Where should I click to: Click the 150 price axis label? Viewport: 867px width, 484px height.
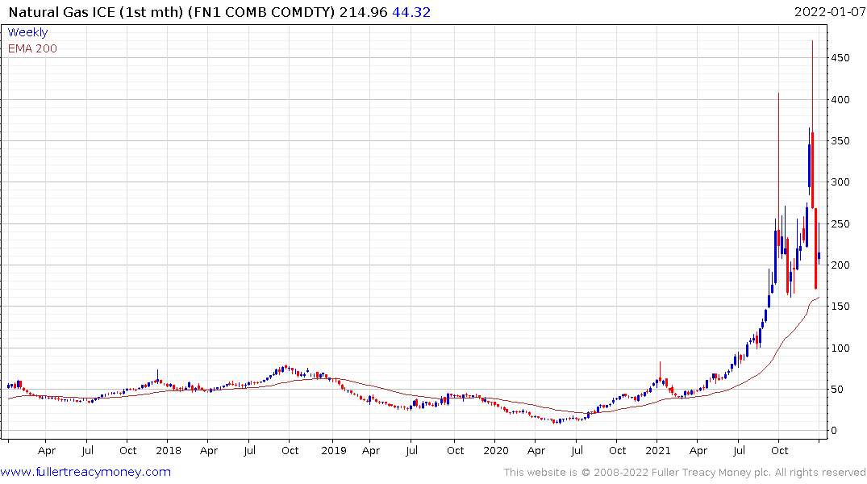pyautogui.click(x=840, y=307)
